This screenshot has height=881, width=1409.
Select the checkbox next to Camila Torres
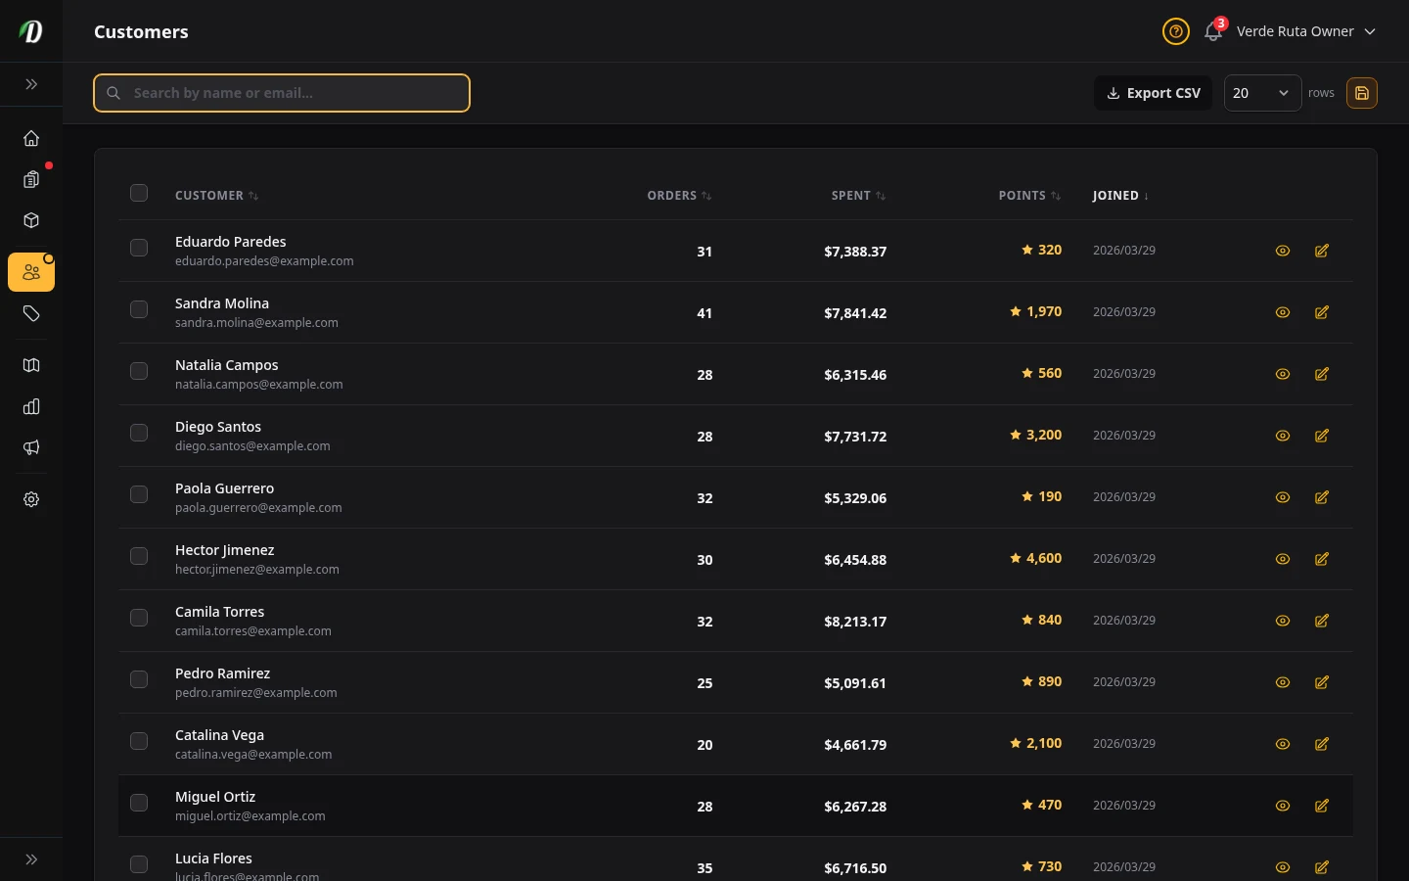coord(139,618)
